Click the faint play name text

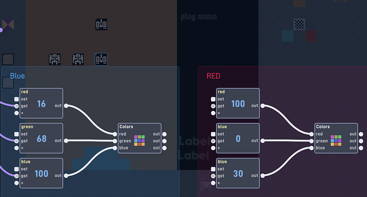[x=199, y=17]
